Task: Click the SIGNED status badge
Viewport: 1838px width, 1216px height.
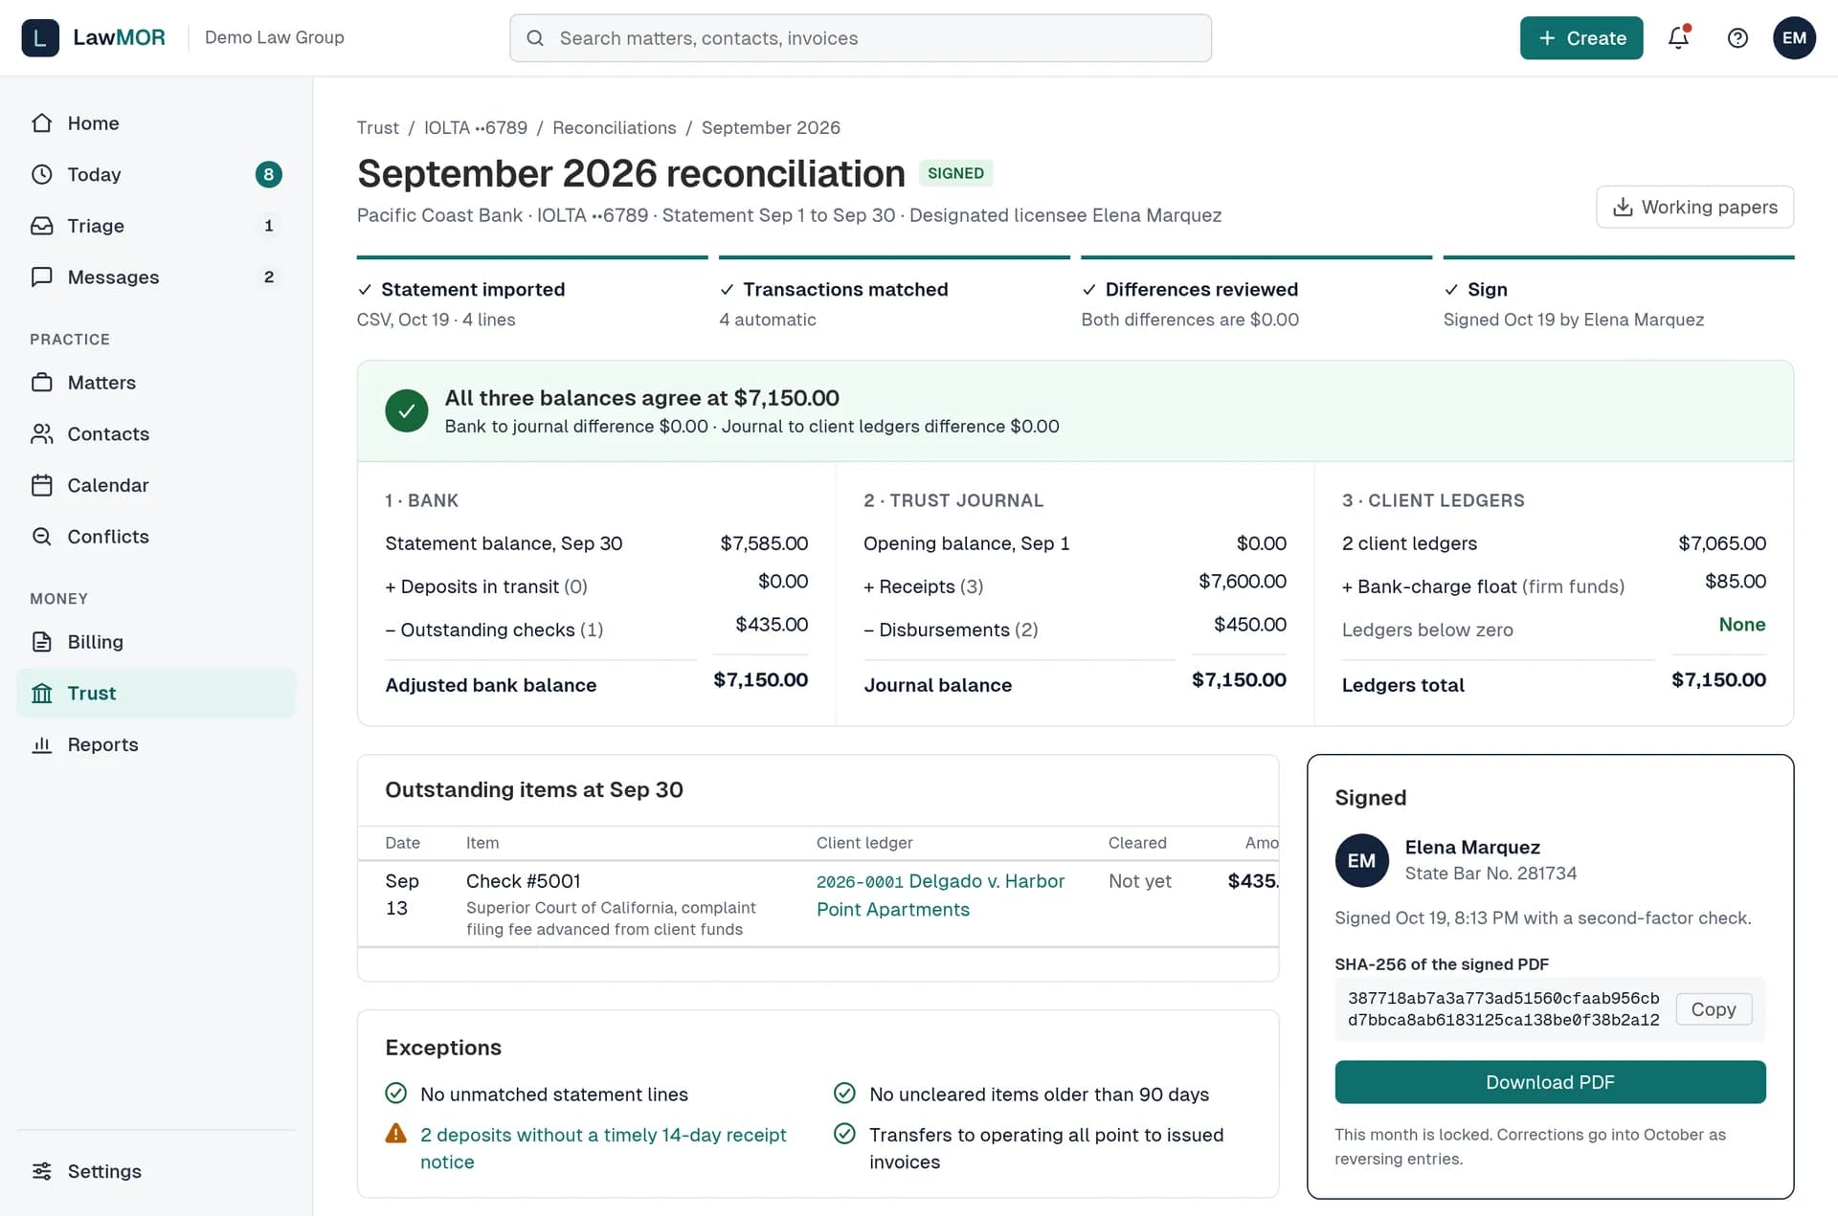Action: 955,173
